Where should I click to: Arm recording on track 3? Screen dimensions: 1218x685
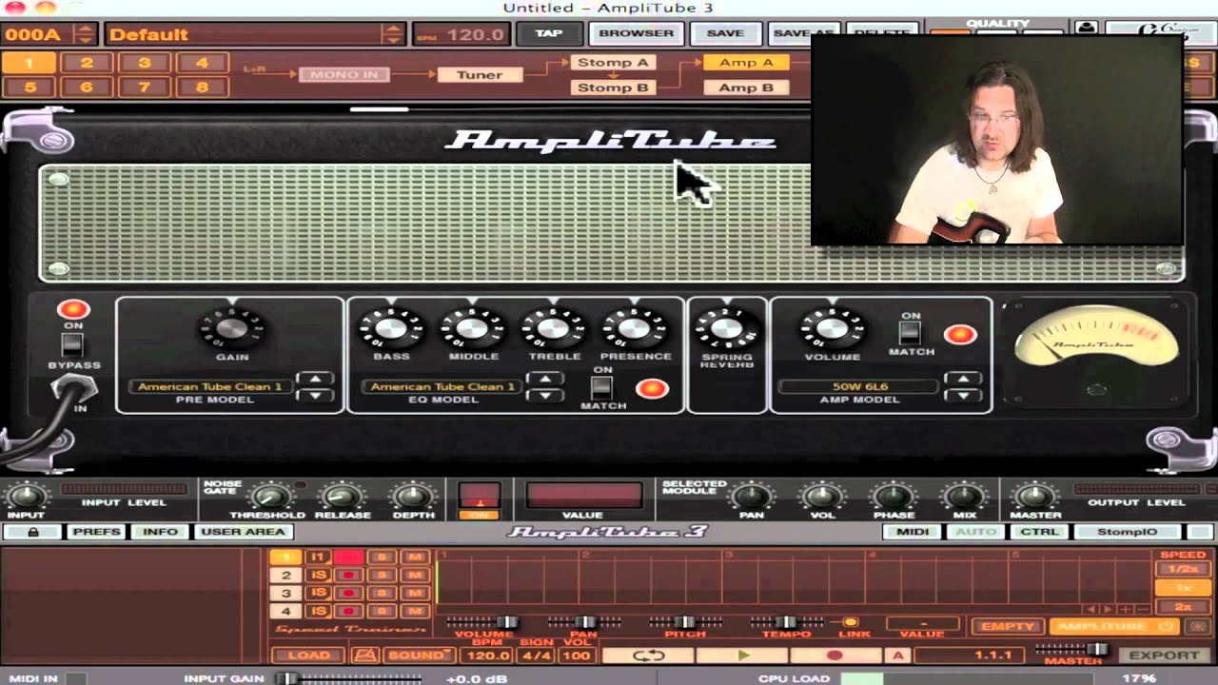[x=348, y=593]
